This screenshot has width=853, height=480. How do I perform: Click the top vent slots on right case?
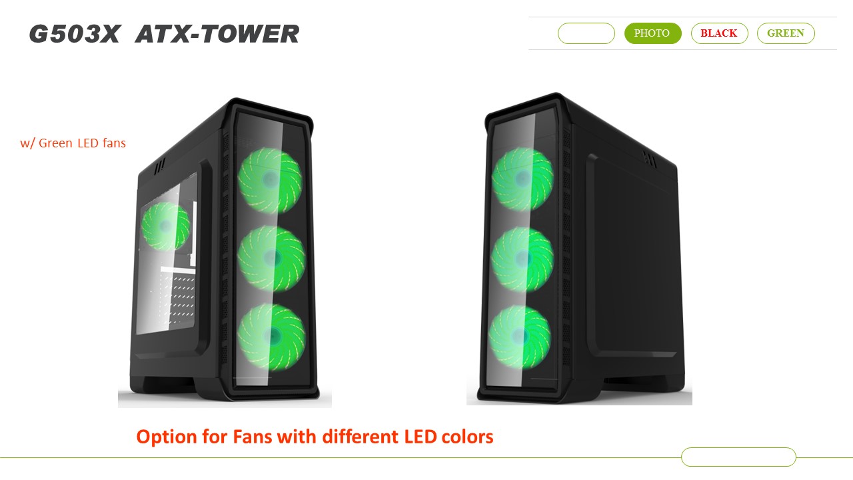(x=649, y=159)
